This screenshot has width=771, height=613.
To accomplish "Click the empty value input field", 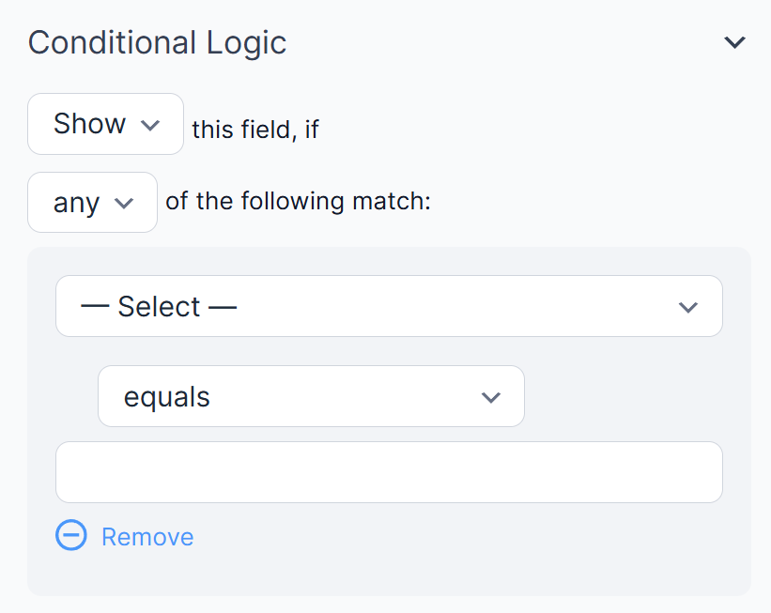I will tap(389, 471).
